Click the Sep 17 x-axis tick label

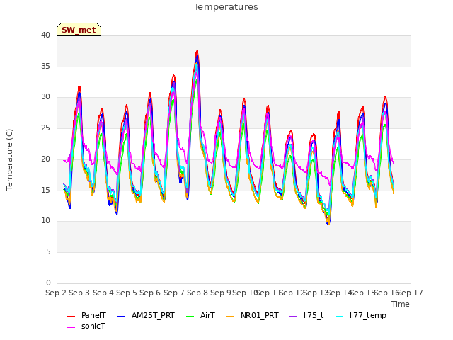click(x=411, y=293)
